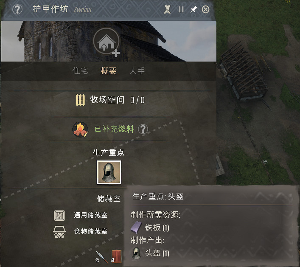Click the help question mark in header
This screenshot has height=267, width=300.
[x=17, y=9]
